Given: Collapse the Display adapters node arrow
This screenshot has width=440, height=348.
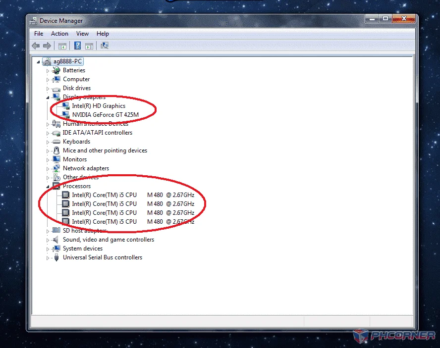Looking at the screenshot, I should (48, 98).
